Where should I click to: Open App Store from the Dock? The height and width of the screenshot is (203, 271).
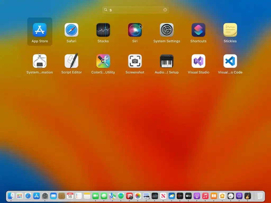pos(37,196)
